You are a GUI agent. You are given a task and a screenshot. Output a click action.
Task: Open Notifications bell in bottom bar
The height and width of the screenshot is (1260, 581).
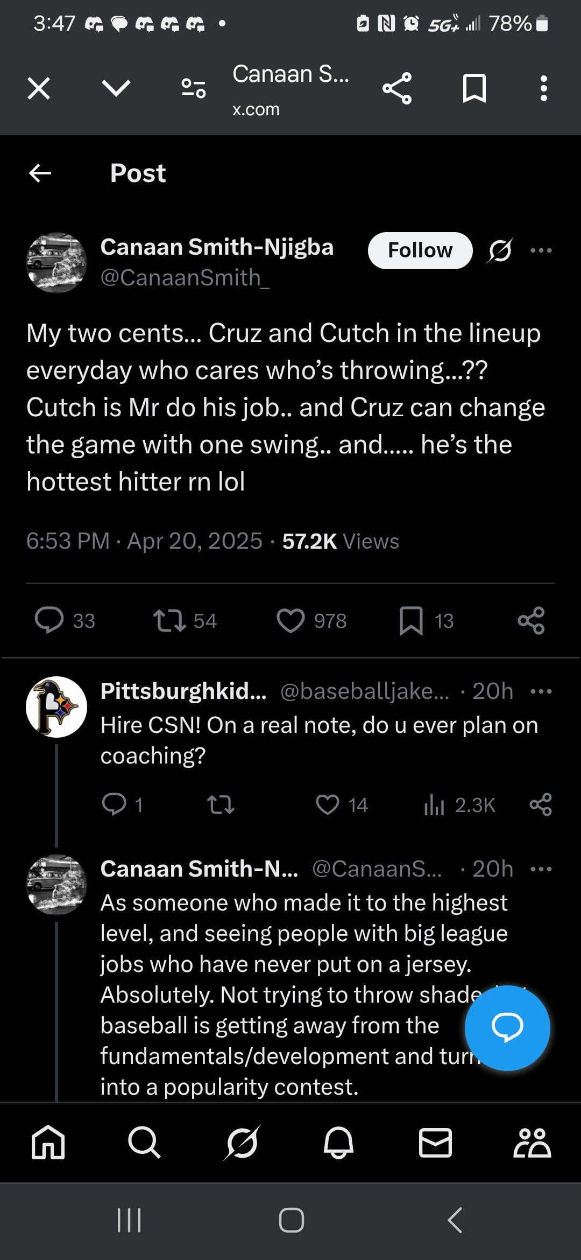338,1142
